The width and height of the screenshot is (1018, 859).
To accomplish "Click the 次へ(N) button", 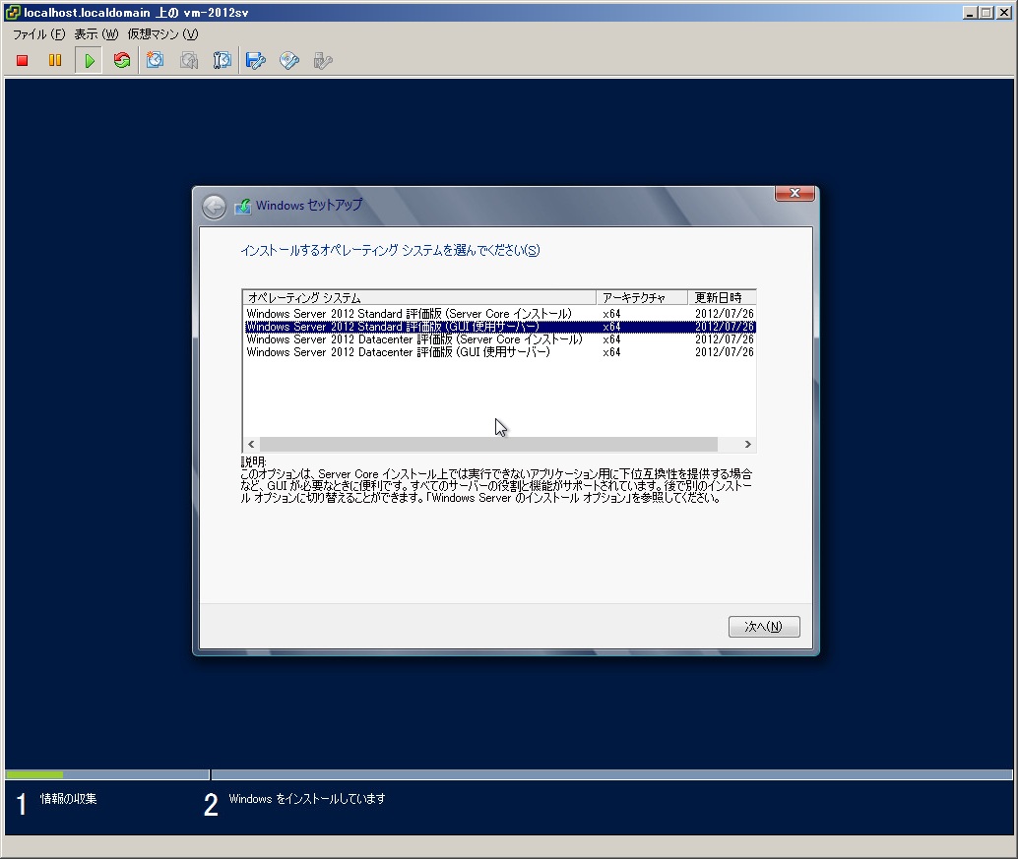I will pos(764,627).
